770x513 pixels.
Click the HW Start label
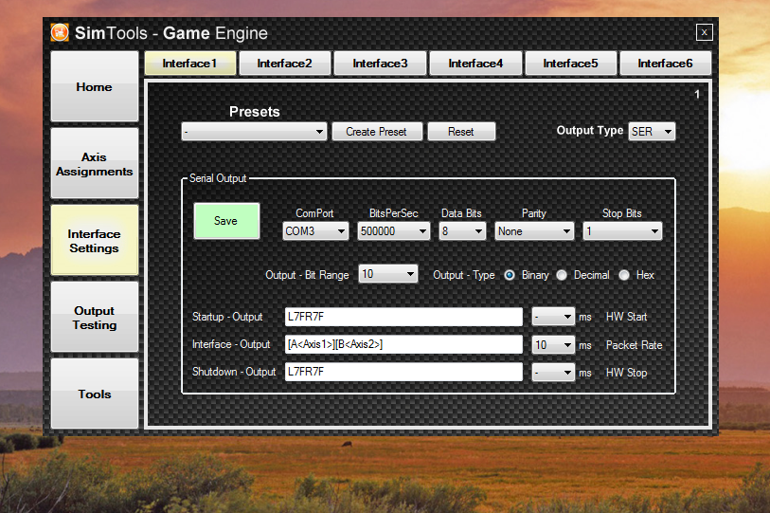click(x=626, y=317)
